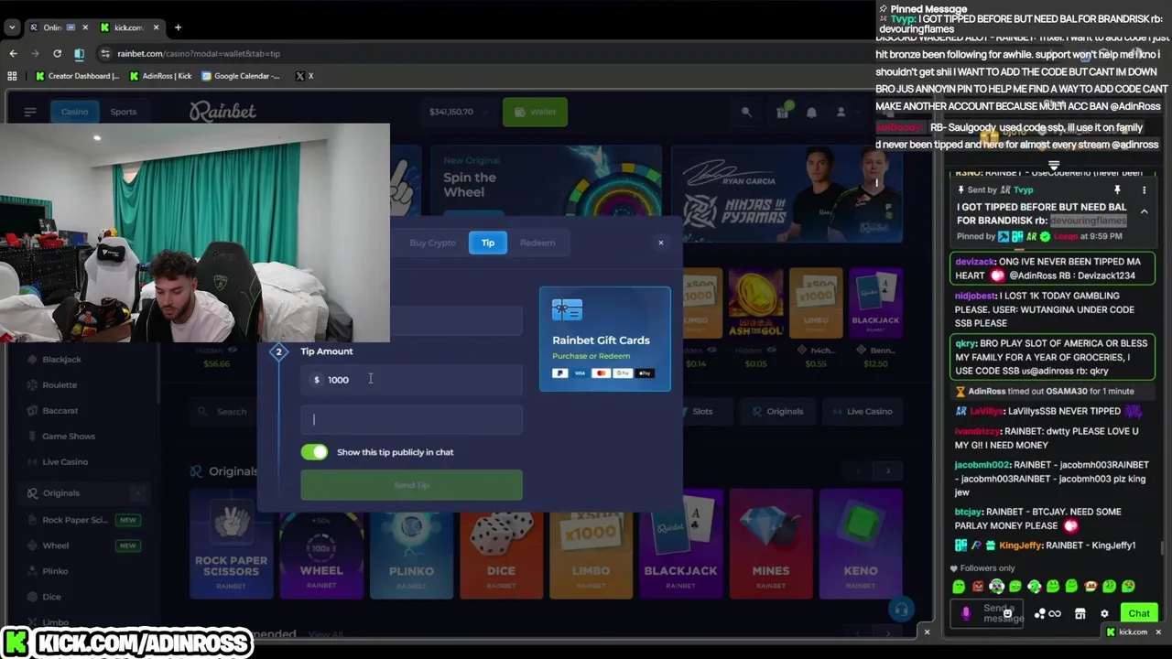This screenshot has height=659, width=1172.
Task: Open the notifications bell in Rainbet header
Action: [811, 112]
